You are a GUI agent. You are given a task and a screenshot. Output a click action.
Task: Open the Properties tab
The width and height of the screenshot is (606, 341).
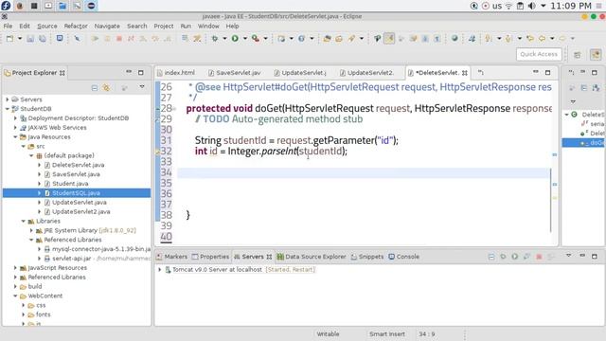pyautogui.click(x=210, y=257)
